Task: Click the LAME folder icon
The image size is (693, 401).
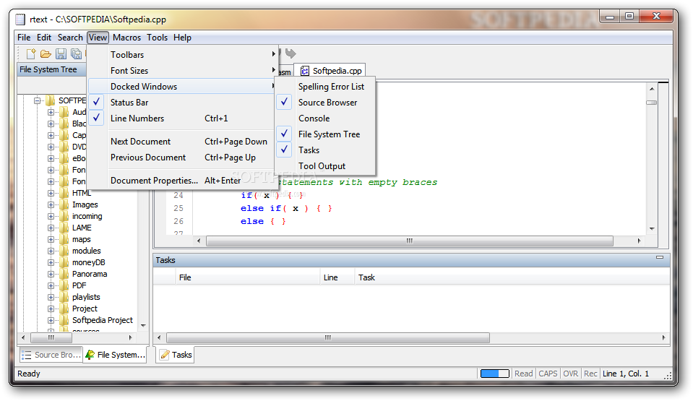Action: coord(64,228)
